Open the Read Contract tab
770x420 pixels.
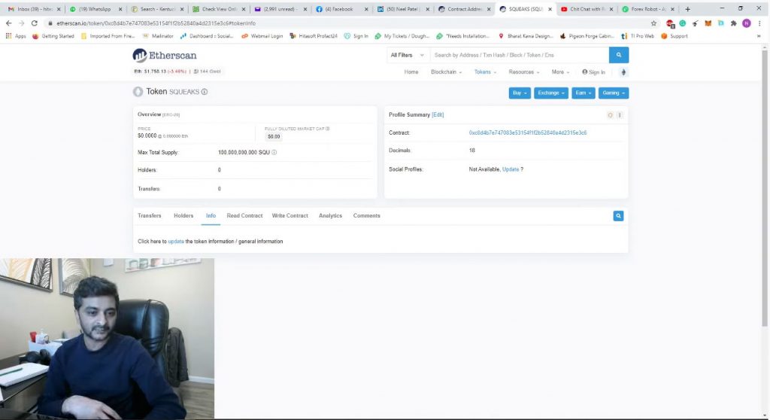[244, 216]
